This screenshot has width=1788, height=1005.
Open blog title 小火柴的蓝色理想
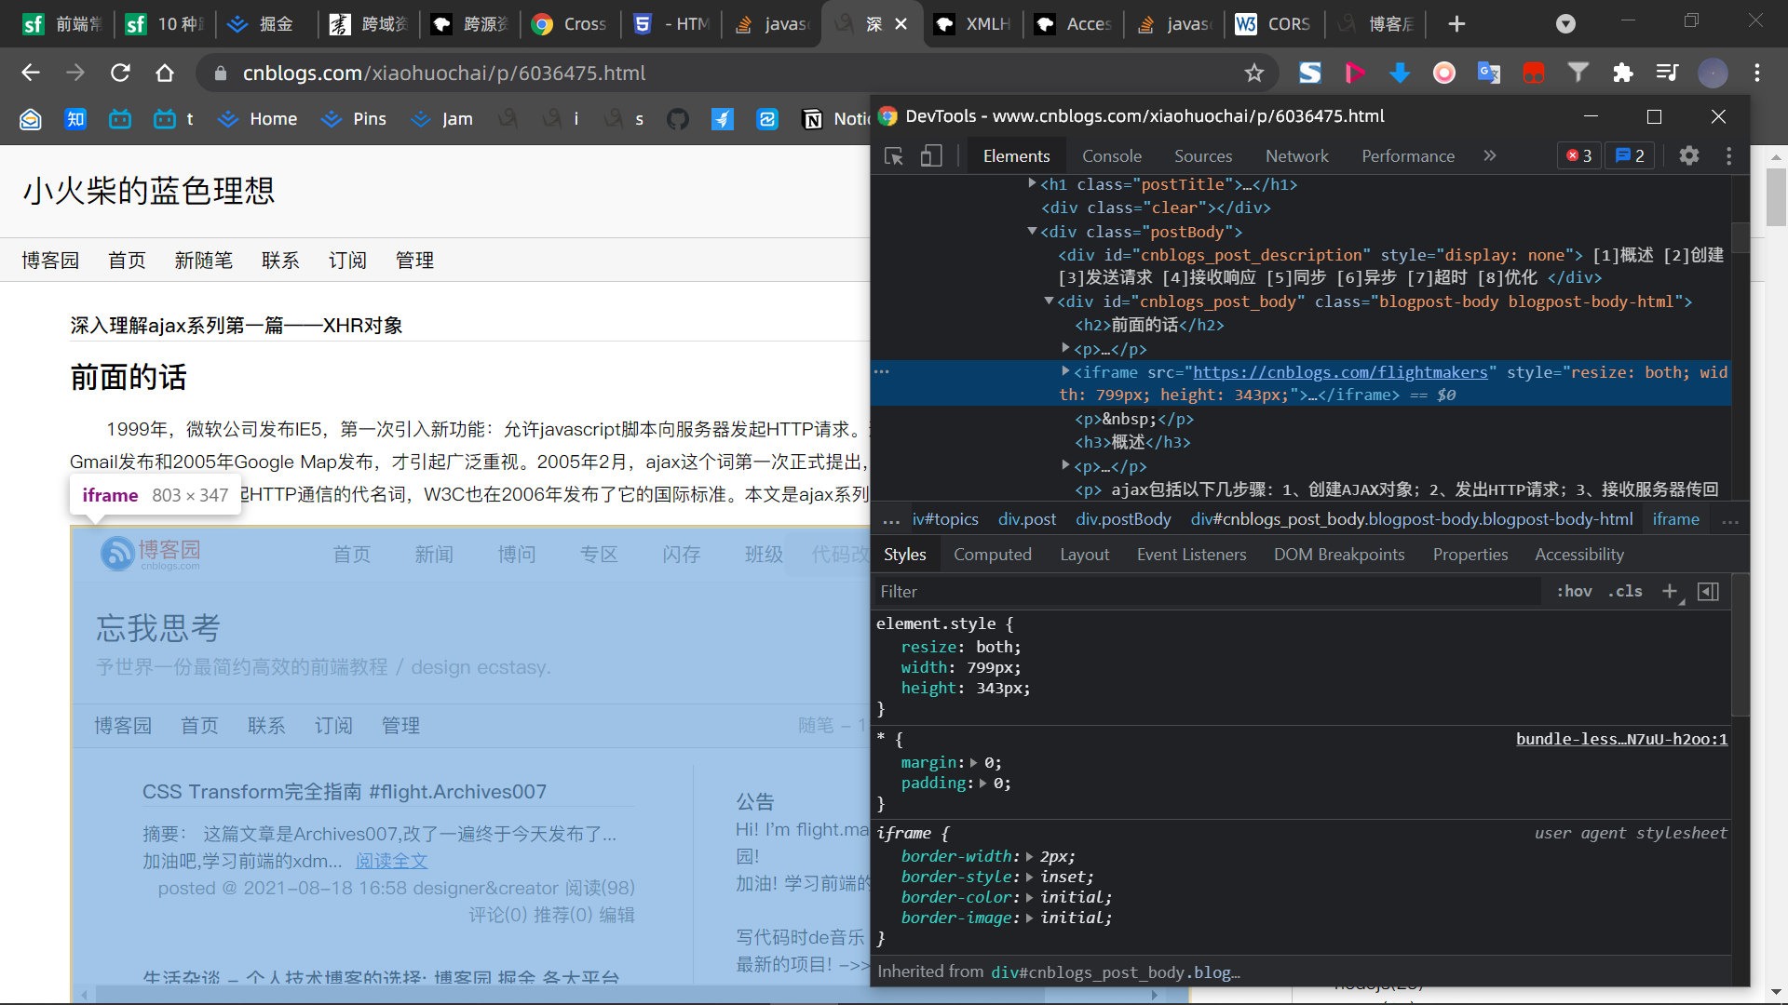(149, 191)
